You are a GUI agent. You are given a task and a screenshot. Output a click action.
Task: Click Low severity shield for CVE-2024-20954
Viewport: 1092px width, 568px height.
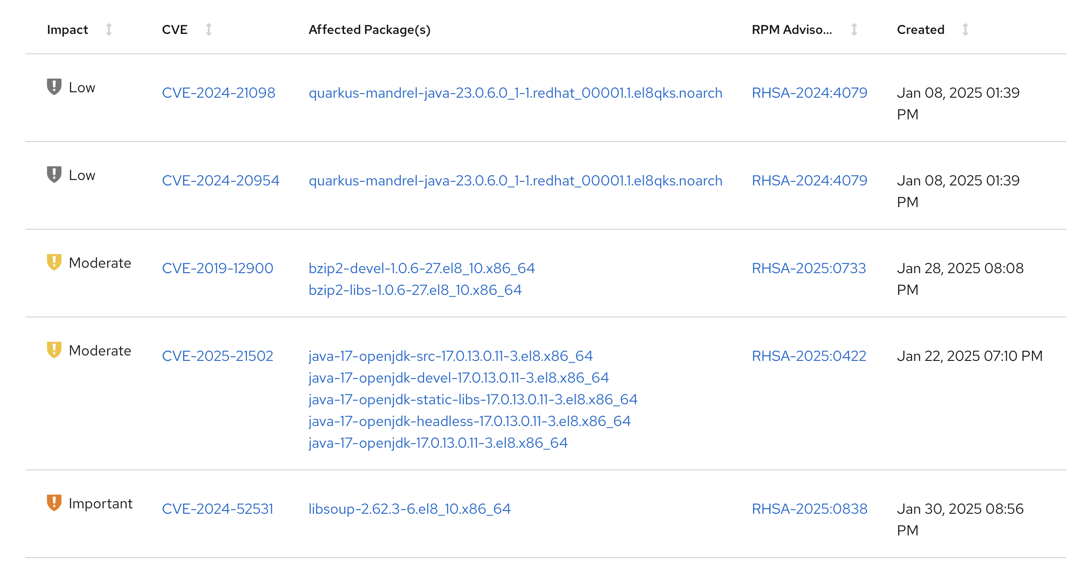coord(54,175)
